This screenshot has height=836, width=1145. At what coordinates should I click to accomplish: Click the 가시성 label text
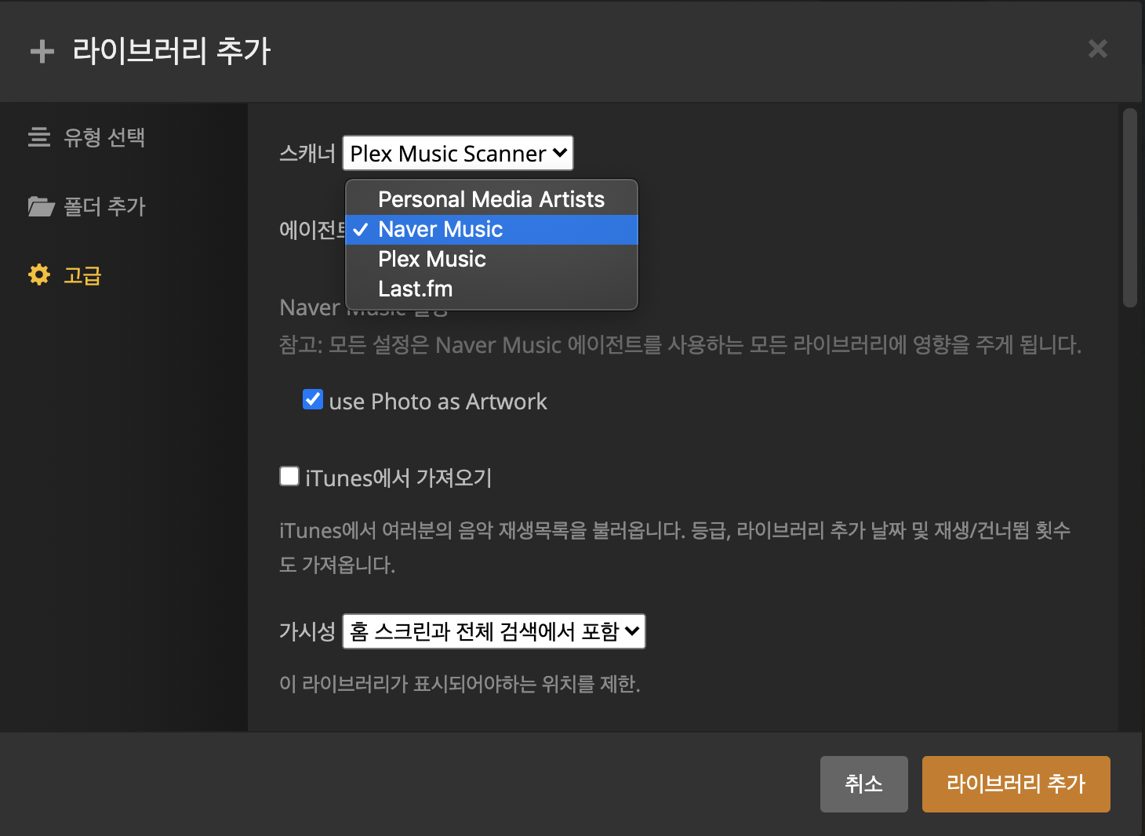(x=307, y=631)
